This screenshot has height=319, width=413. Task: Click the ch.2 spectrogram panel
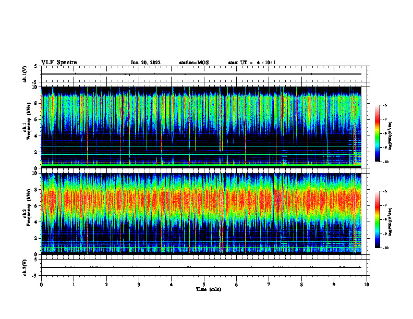coord(201,214)
